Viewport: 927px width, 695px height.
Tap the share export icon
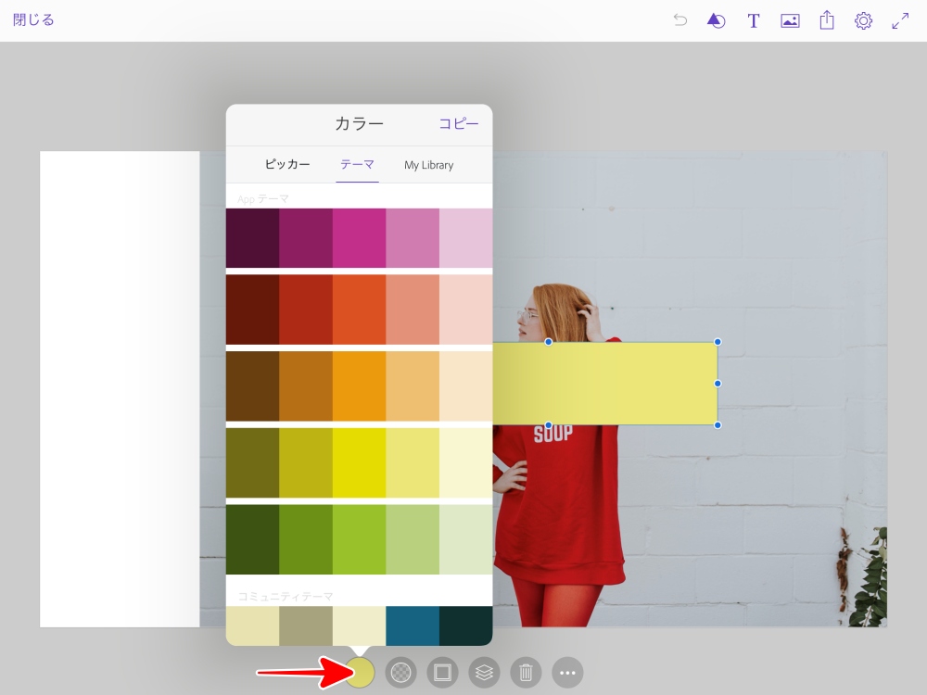(x=827, y=20)
